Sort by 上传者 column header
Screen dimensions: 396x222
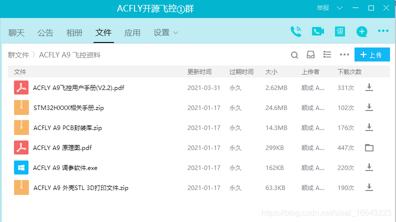(x=310, y=71)
